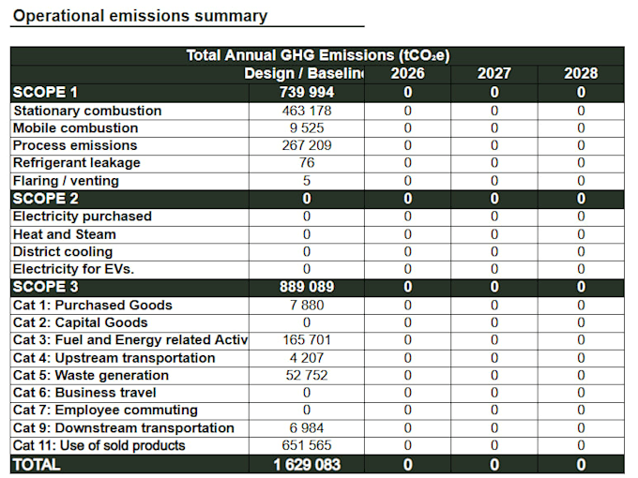Select the 'Flaring / venting' label
Viewport: 638px width, 478px height.
66,181
